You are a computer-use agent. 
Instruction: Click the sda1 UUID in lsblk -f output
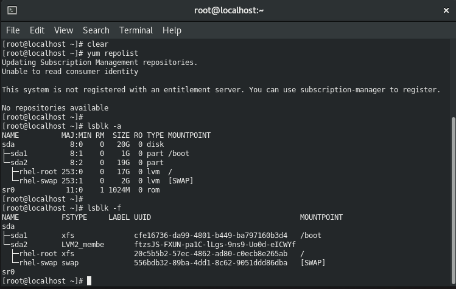(211, 236)
